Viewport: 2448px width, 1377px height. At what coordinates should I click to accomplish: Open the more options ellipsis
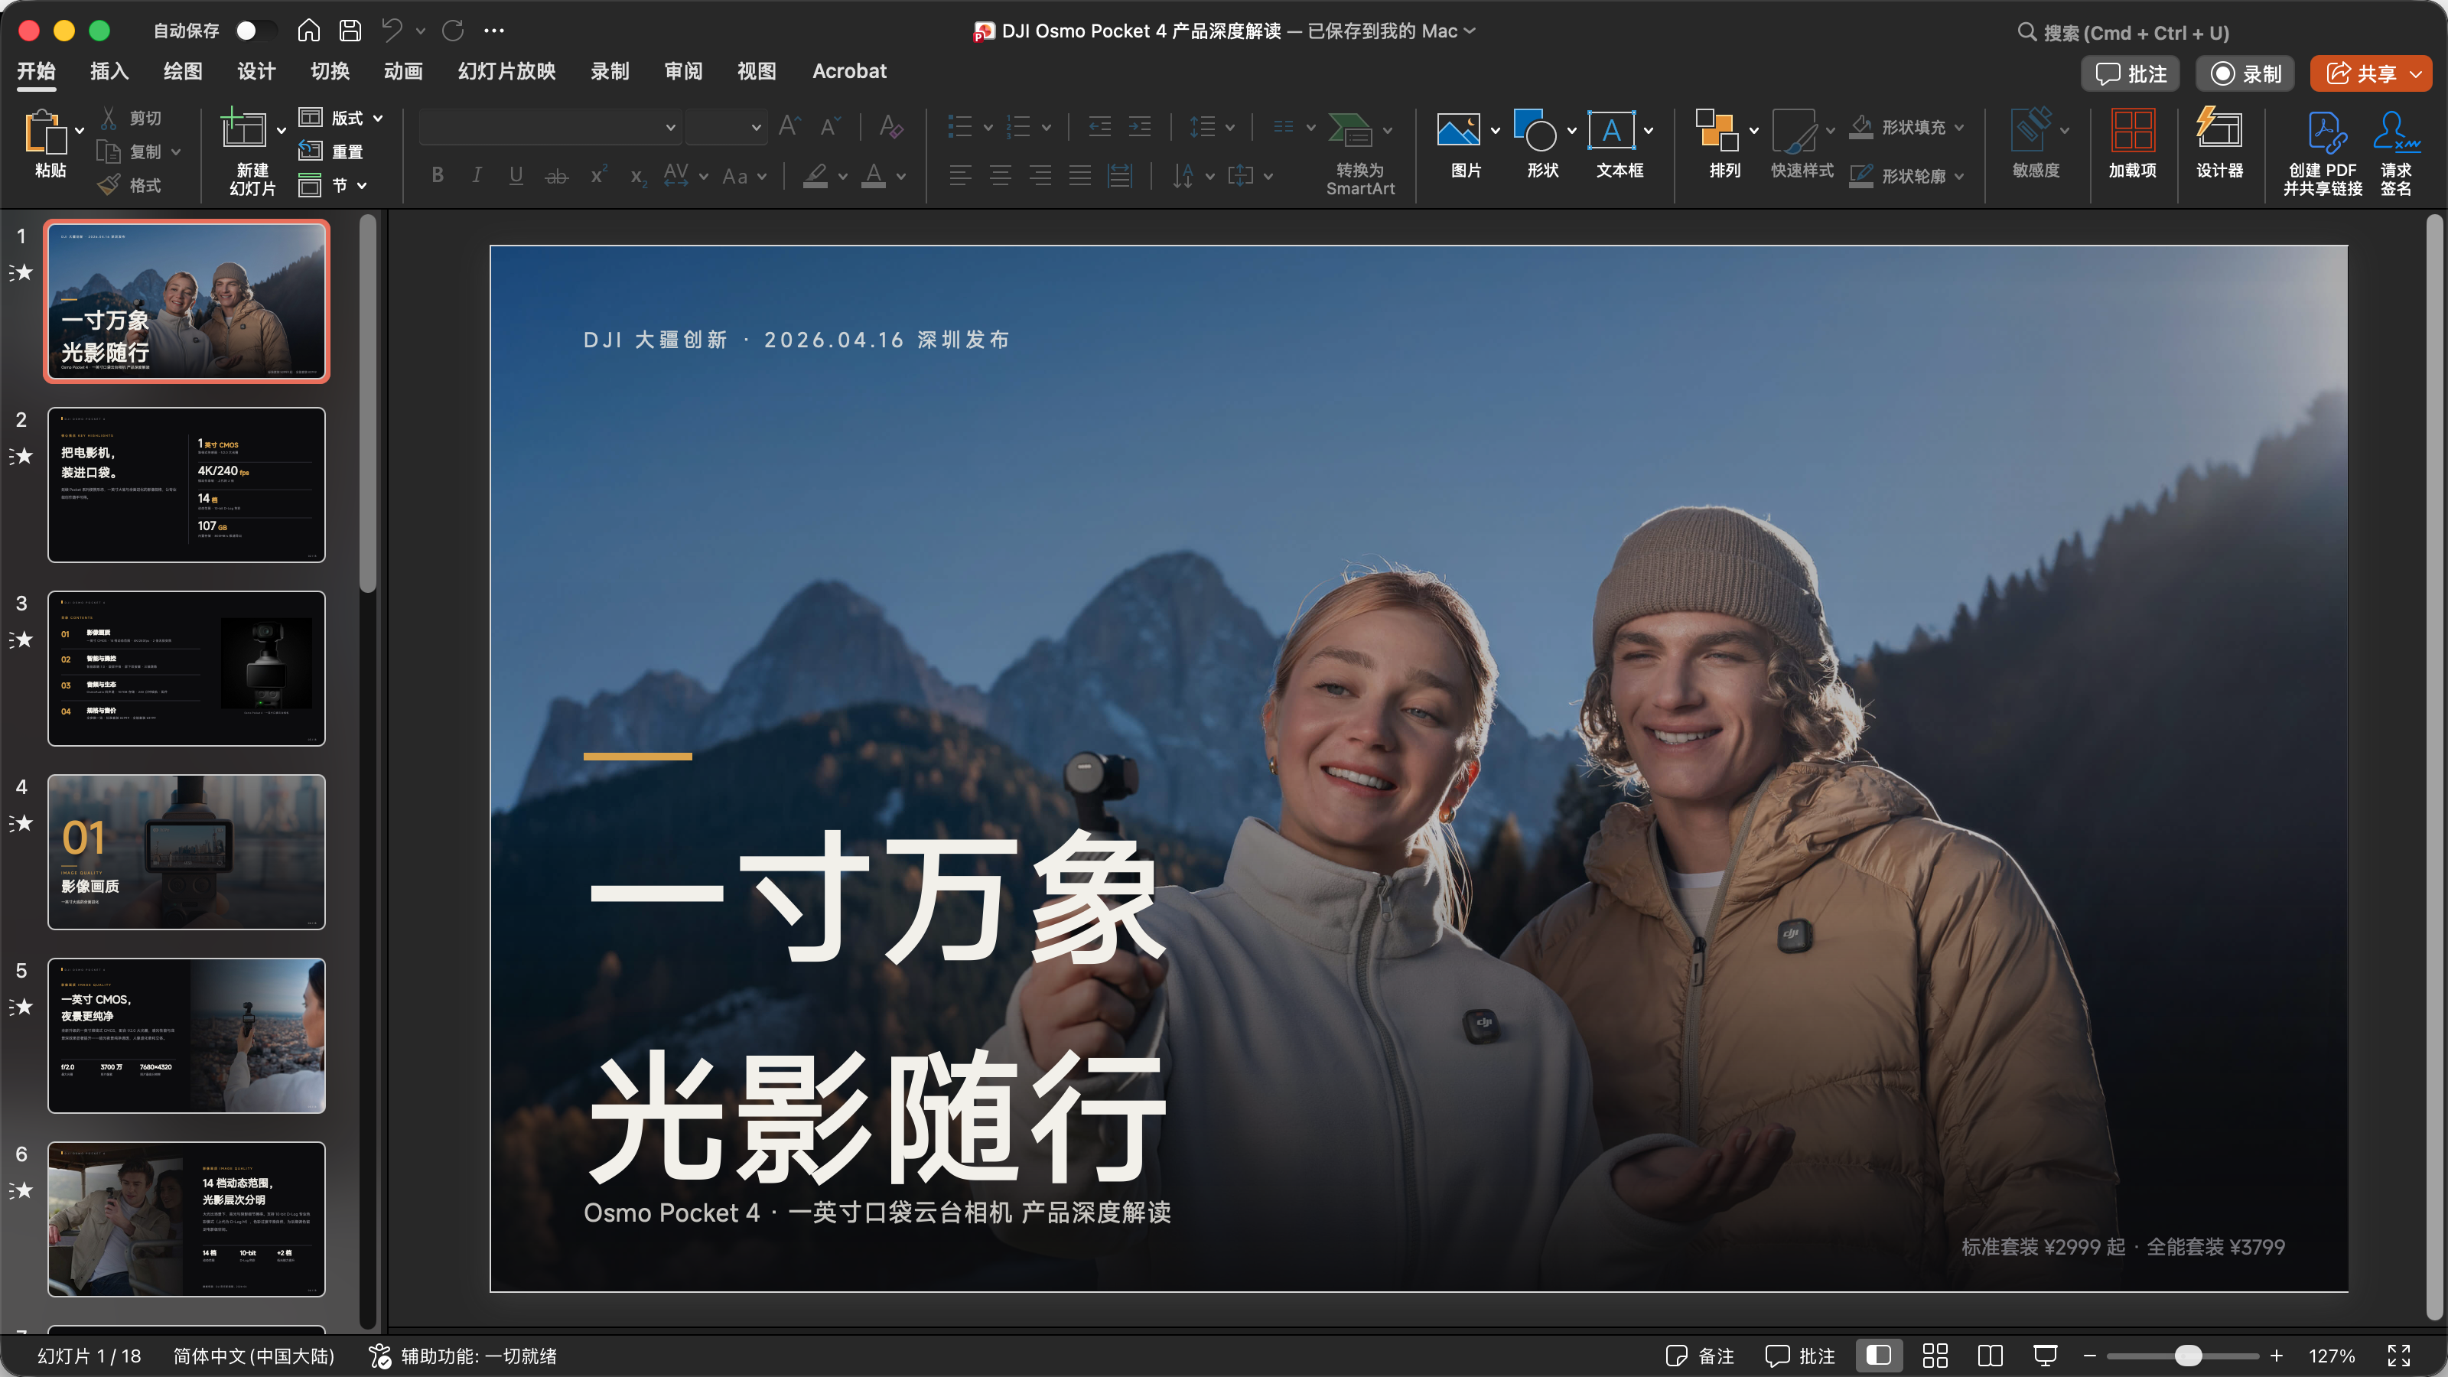pos(494,31)
